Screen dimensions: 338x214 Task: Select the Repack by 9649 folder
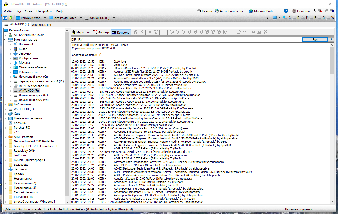(x=24, y=151)
